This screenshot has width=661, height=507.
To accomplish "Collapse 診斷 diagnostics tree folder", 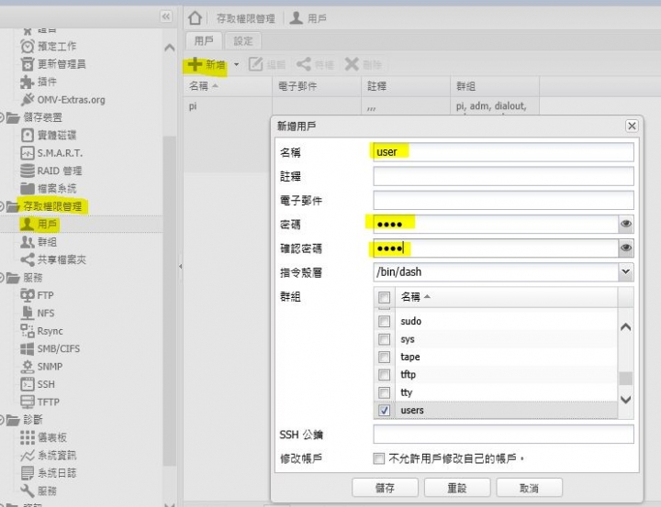I will coord(13,420).
